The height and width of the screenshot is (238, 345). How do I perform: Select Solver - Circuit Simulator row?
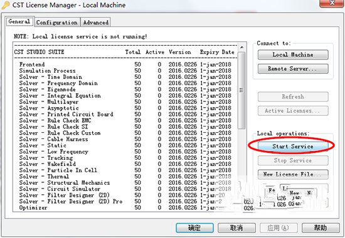coord(125,189)
